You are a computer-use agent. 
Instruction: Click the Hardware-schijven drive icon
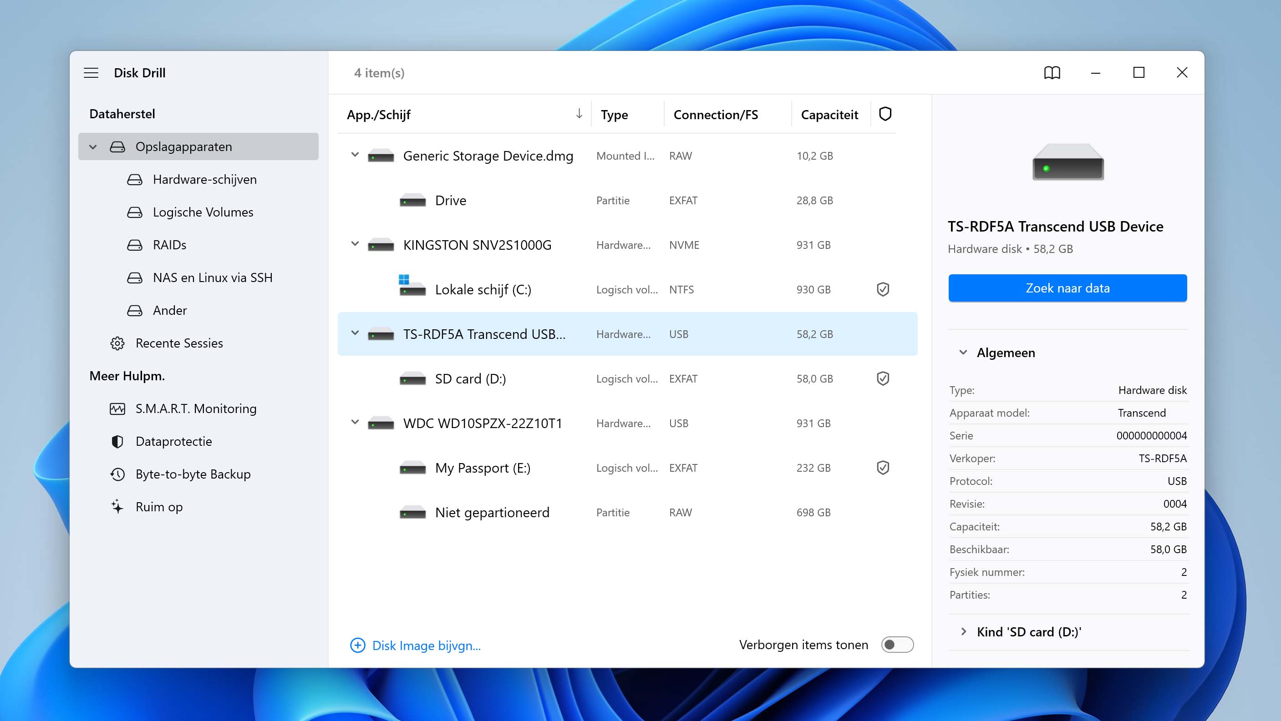(x=135, y=179)
